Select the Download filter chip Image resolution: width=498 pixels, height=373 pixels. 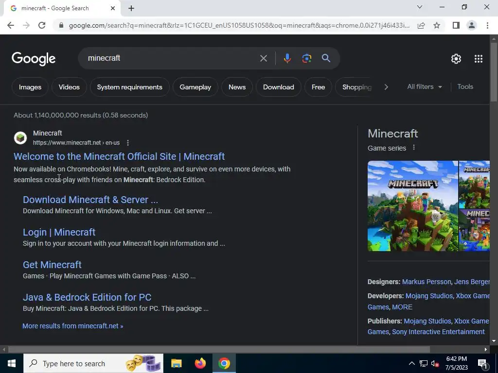tap(279, 87)
